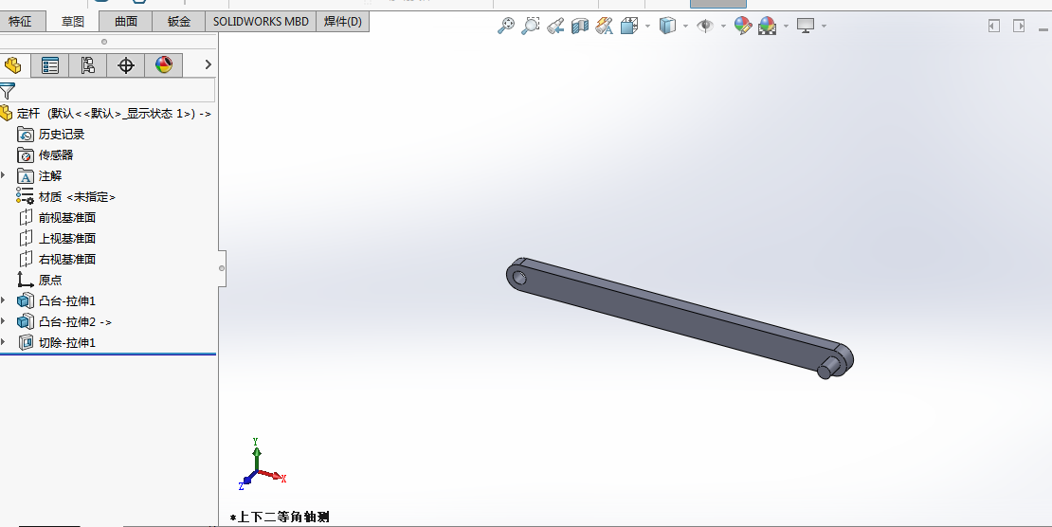Open the Edit Appearance color ball
The width and height of the screenshot is (1052, 527).
coord(743,26)
